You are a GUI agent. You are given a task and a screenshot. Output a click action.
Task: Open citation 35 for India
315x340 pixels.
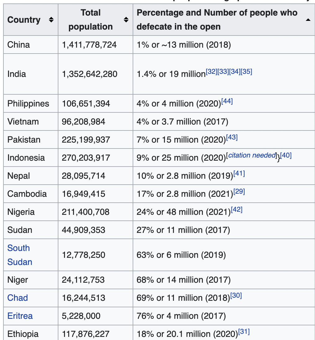246,71
